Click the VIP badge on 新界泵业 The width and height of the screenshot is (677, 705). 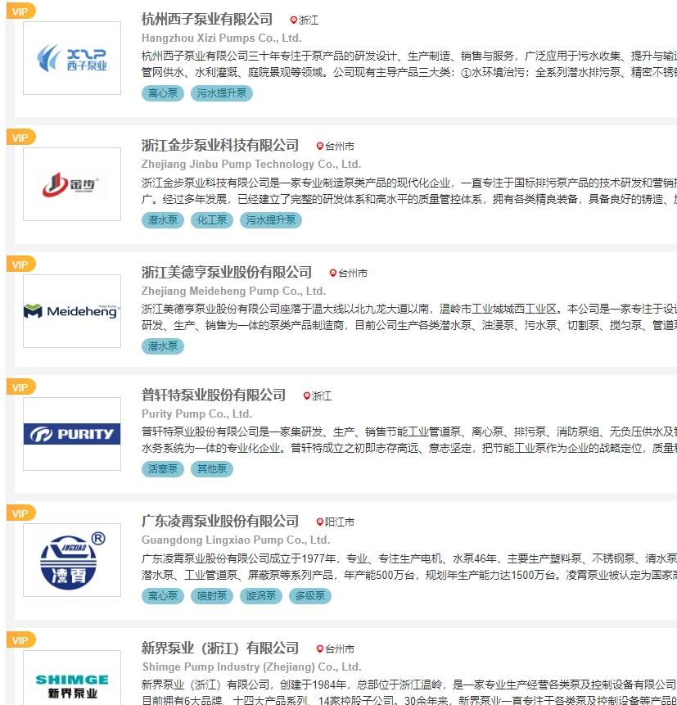click(x=20, y=640)
